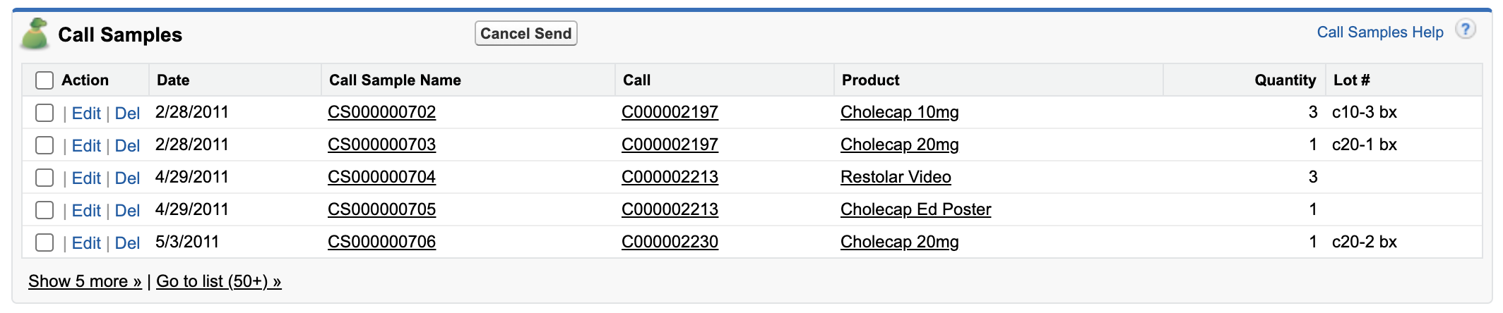Click the Call Samples money bag icon
The width and height of the screenshot is (1503, 313).
point(35,35)
